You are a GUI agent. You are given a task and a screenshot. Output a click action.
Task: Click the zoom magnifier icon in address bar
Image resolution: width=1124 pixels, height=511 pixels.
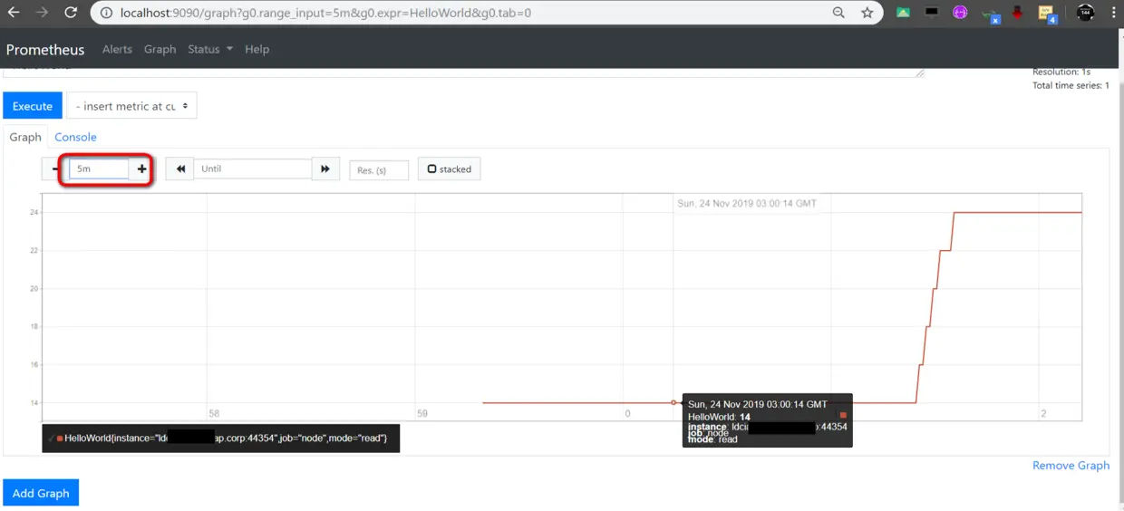point(839,13)
